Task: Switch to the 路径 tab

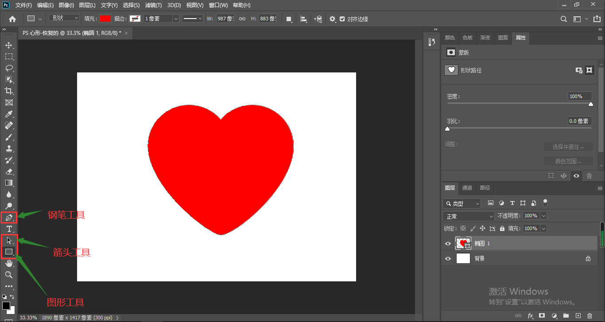Action: click(485, 188)
